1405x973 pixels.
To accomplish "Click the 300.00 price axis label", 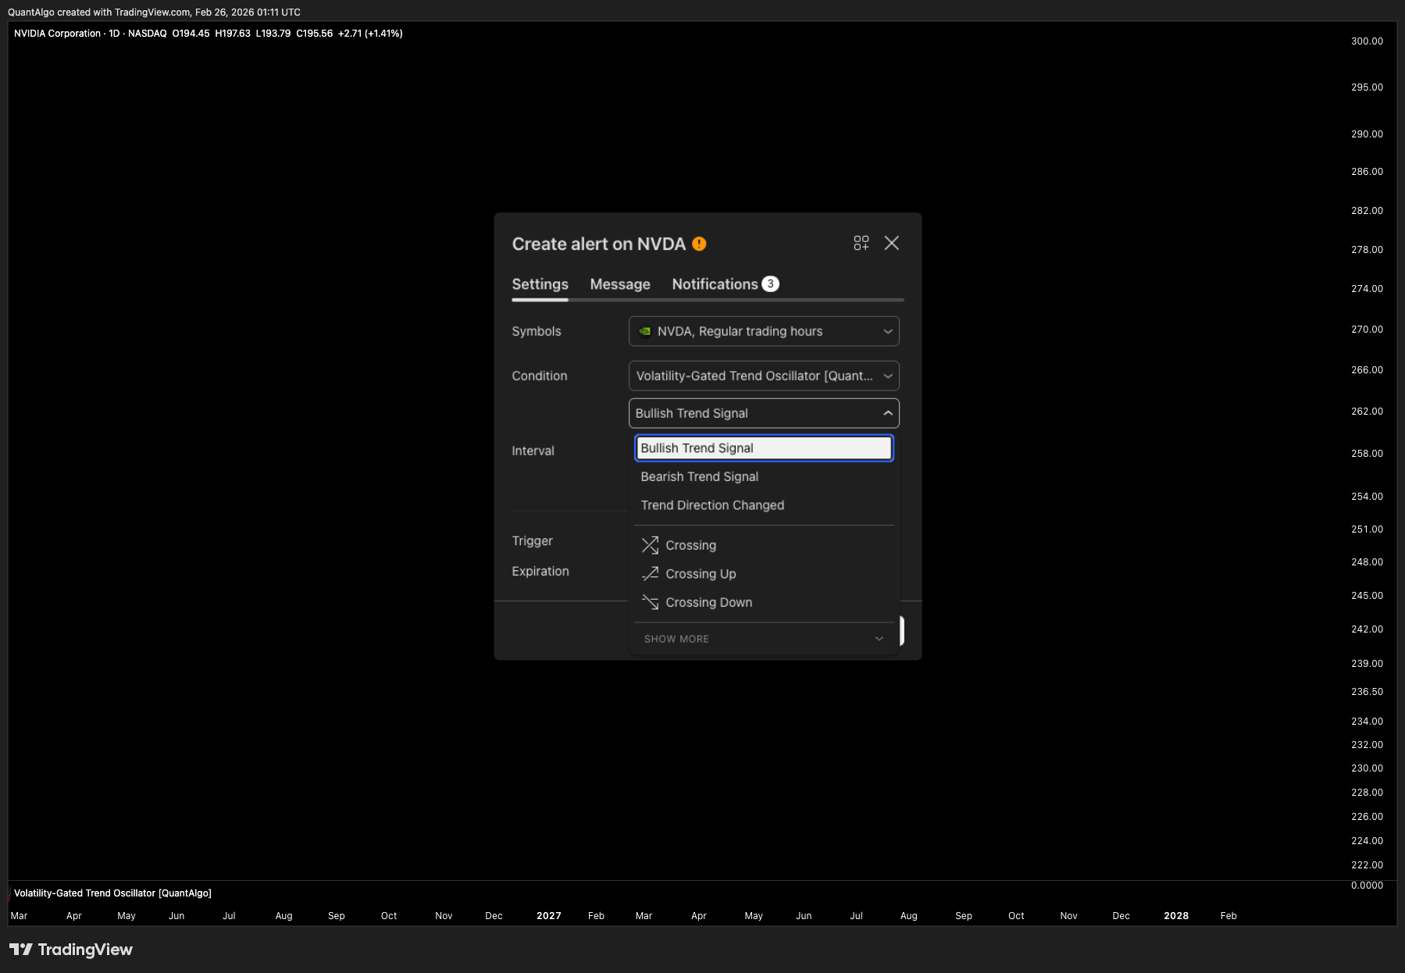I will click(1367, 41).
